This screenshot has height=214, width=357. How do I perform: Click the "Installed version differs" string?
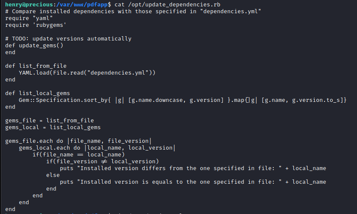tap(179, 168)
